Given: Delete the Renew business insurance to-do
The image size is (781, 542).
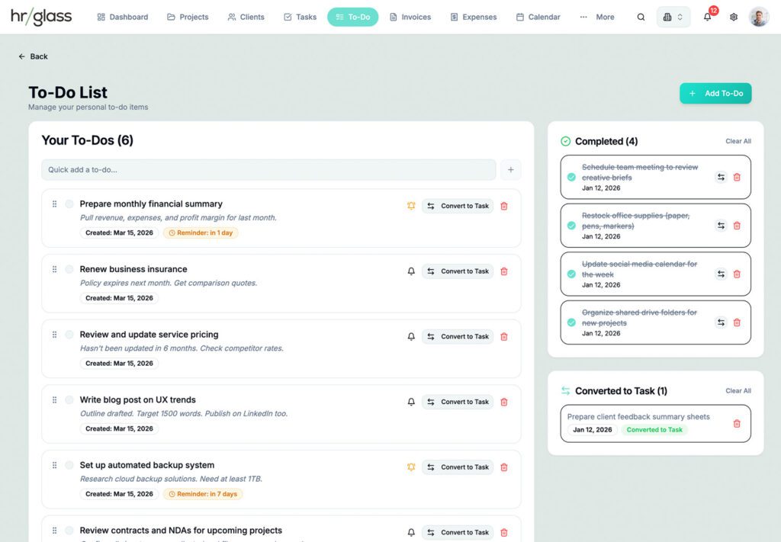Looking at the screenshot, I should click(x=504, y=271).
